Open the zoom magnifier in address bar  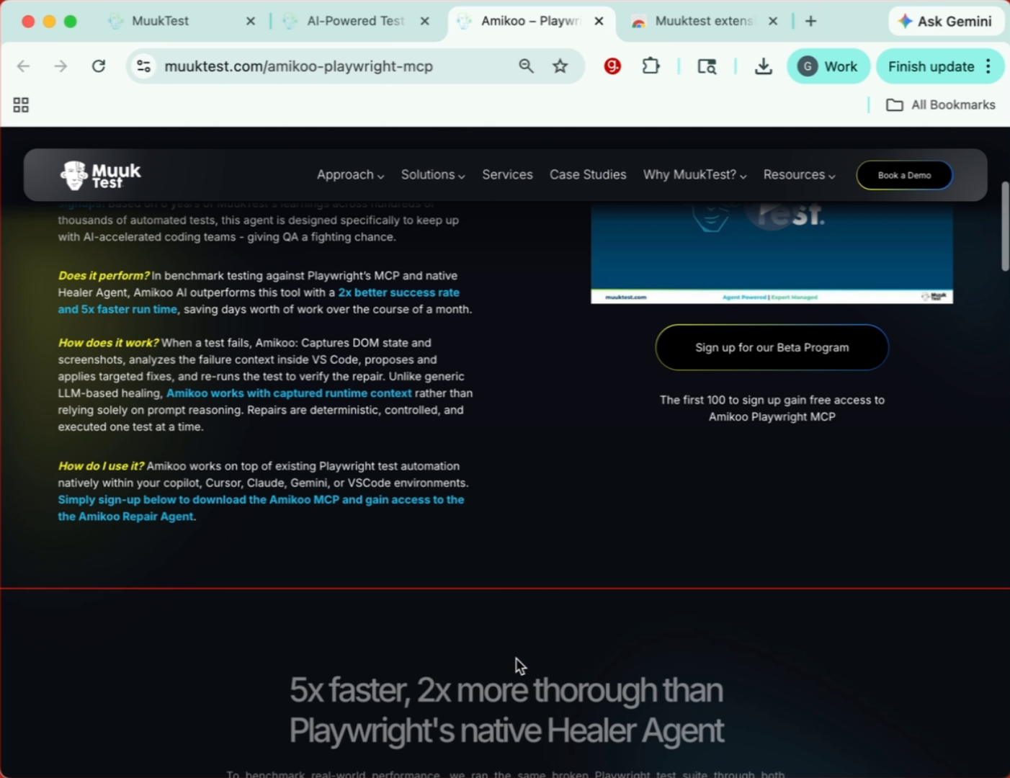(527, 66)
